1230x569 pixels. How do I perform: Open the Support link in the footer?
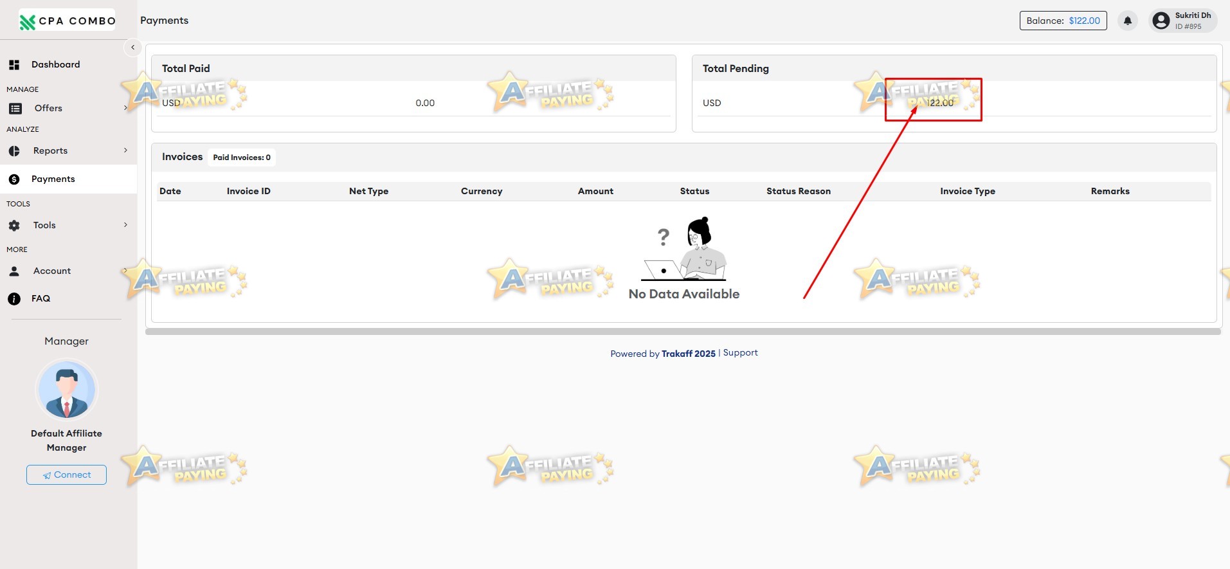(741, 352)
